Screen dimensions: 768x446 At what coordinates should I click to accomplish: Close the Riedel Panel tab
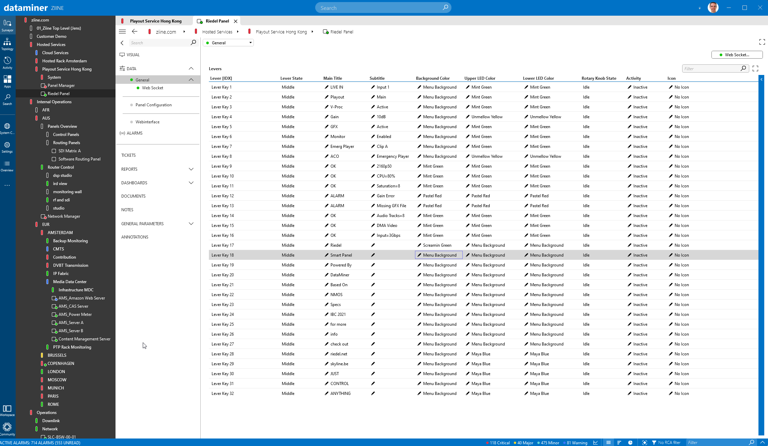[x=235, y=21]
